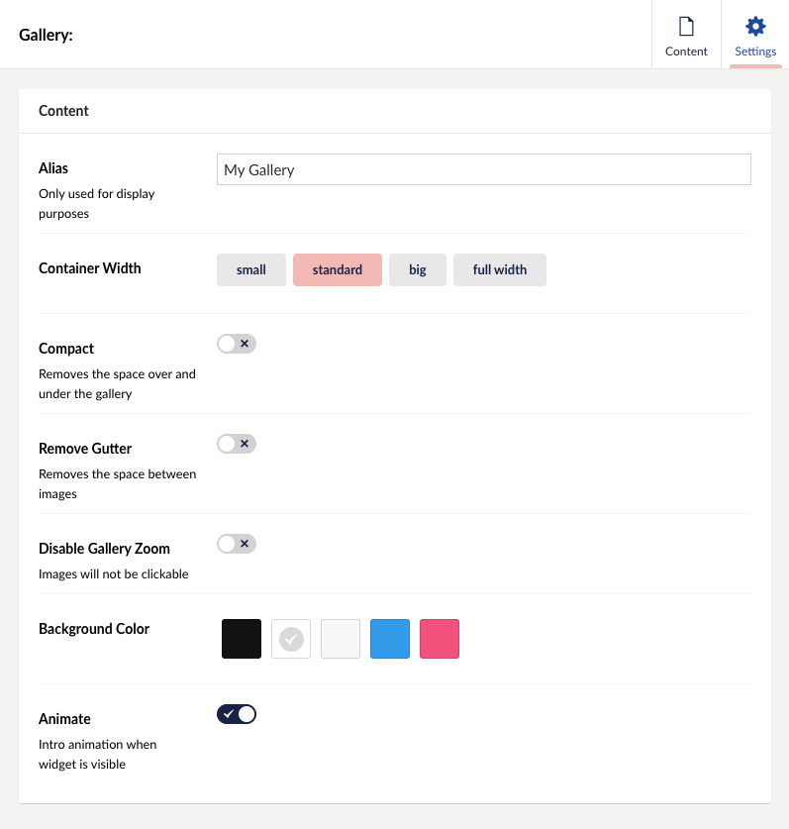Select the blue background color swatch
789x829 pixels.
(x=390, y=639)
